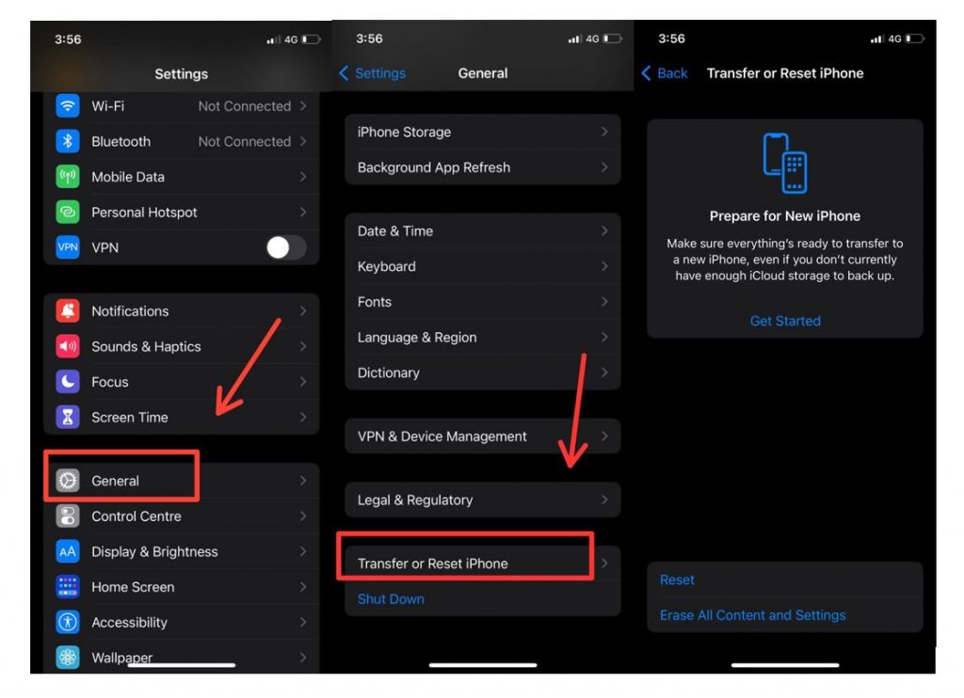Tap Back on Transfer or Reset iPhone
The image size is (964, 698).
click(x=664, y=73)
